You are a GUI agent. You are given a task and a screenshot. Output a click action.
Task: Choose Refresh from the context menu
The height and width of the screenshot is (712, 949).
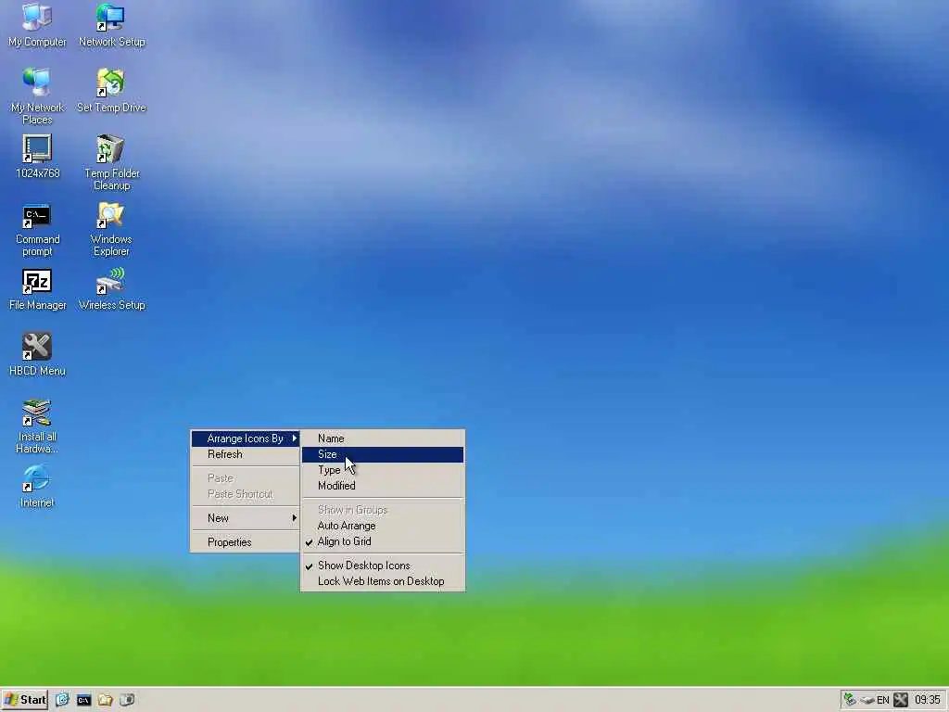point(246,454)
